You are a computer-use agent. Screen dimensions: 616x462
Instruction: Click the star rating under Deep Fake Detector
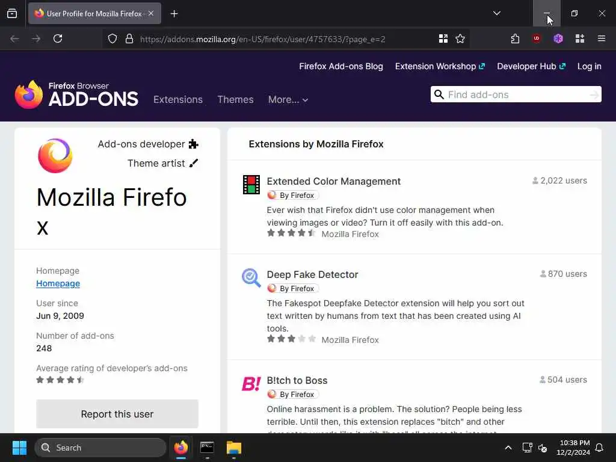pos(291,339)
